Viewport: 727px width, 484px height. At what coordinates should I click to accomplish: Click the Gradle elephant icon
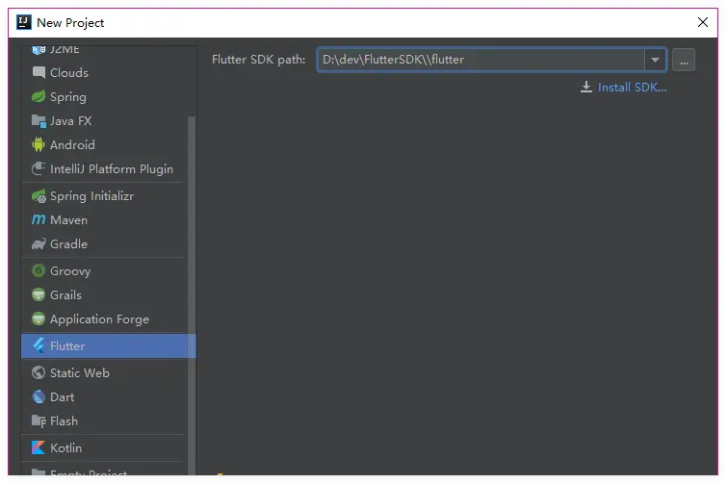coord(39,243)
